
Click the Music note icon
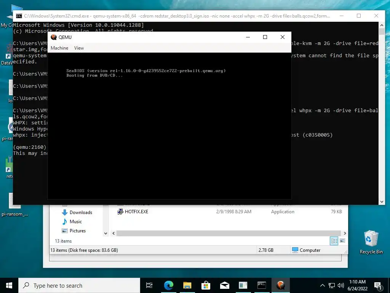(65, 222)
